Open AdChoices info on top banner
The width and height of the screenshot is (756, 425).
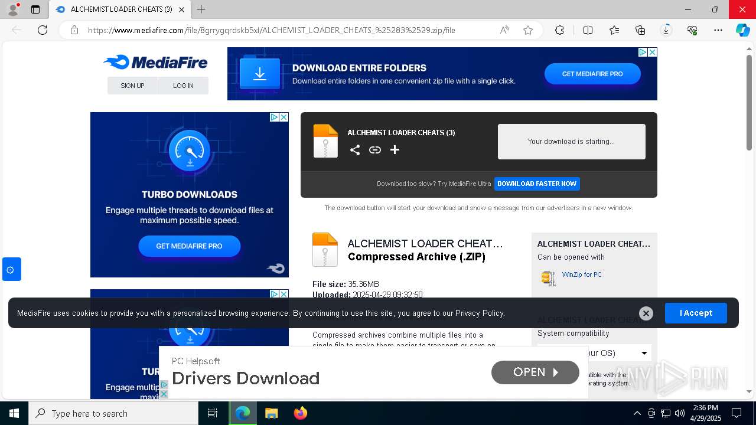643,52
